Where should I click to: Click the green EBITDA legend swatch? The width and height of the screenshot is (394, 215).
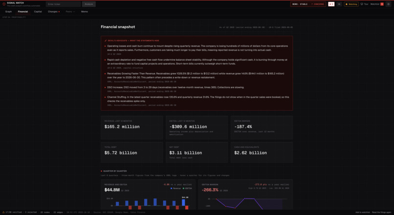(183, 188)
